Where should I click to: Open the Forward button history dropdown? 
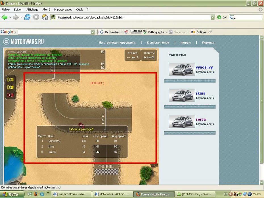[22, 17]
